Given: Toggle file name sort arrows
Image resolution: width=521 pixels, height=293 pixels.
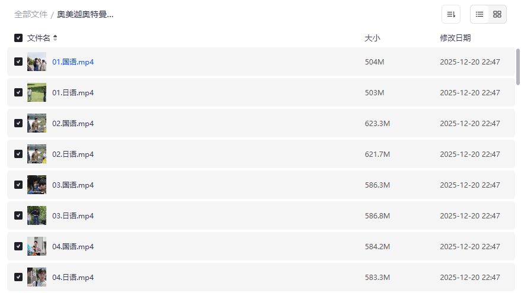Looking at the screenshot, I should pyautogui.click(x=55, y=38).
